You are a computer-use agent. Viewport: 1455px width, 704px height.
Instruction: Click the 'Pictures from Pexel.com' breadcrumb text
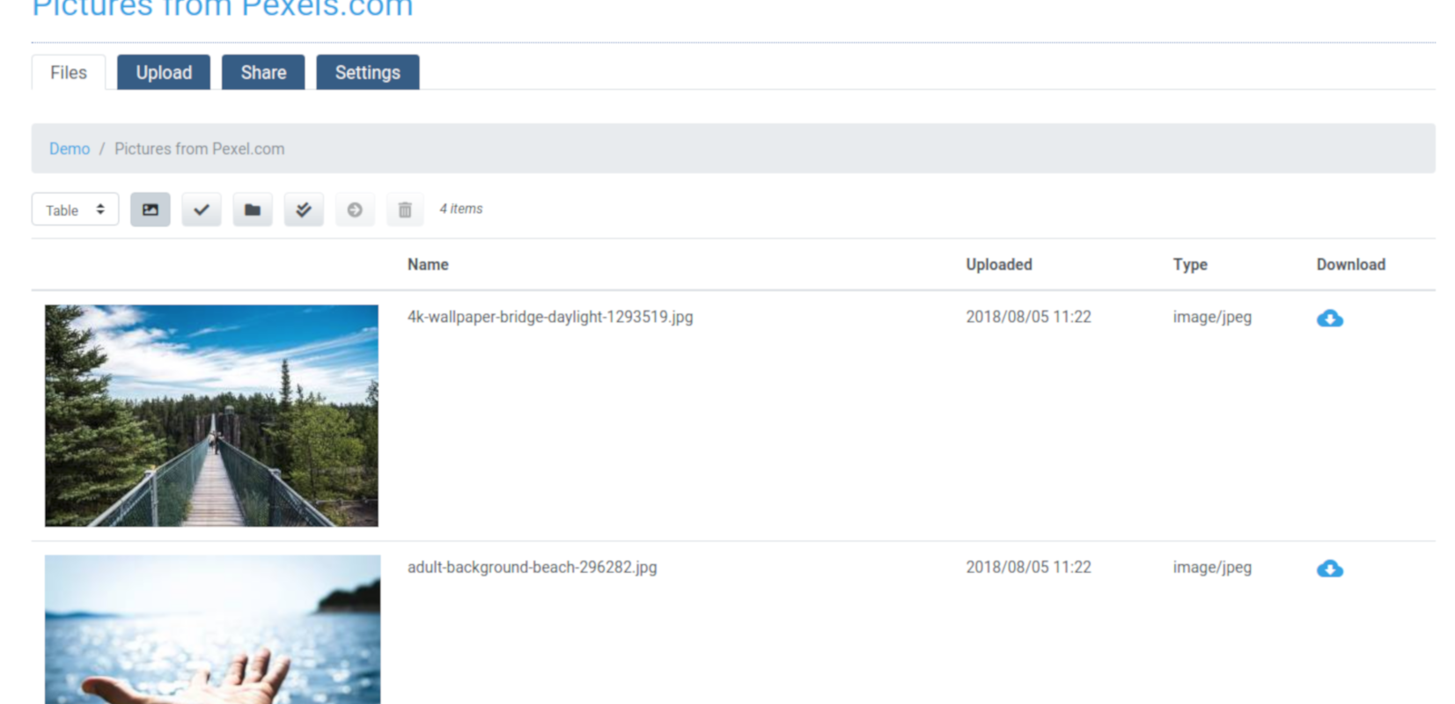coord(200,149)
